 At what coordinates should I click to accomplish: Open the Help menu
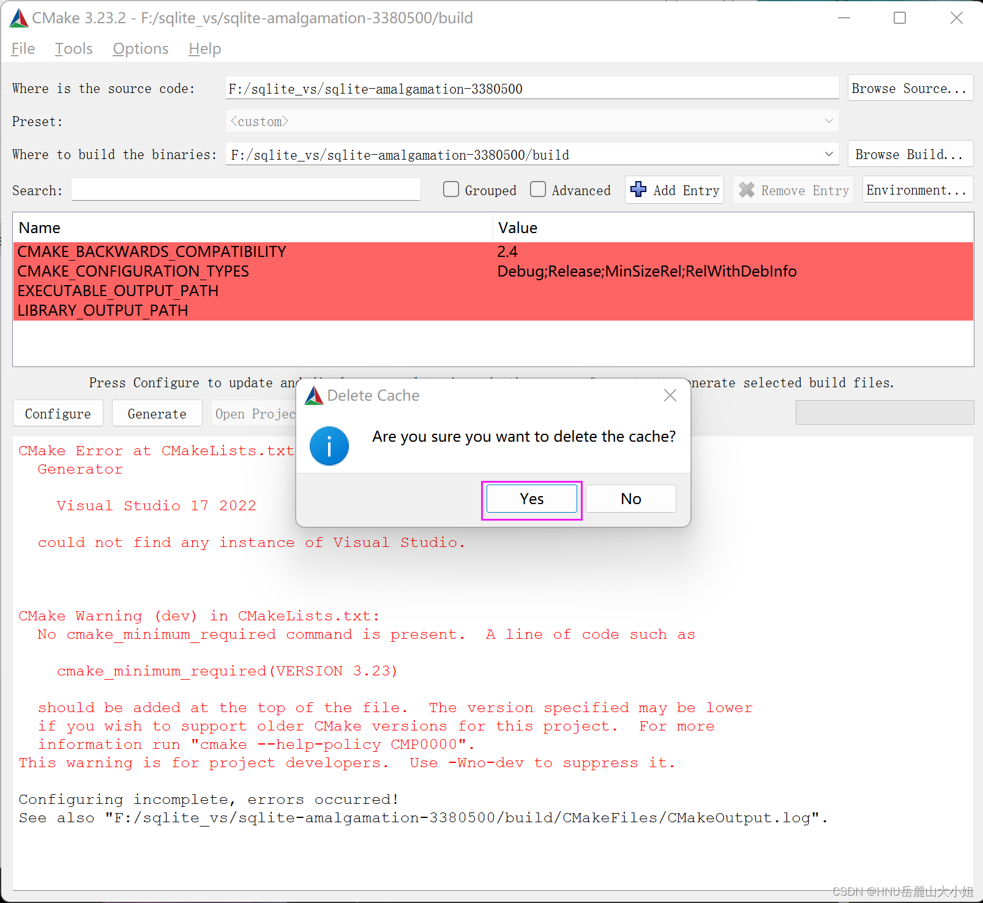coord(205,49)
